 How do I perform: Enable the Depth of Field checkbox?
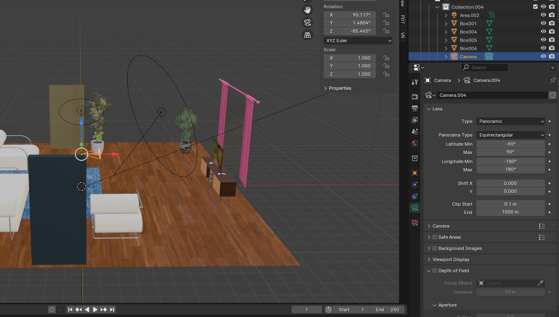(x=435, y=271)
